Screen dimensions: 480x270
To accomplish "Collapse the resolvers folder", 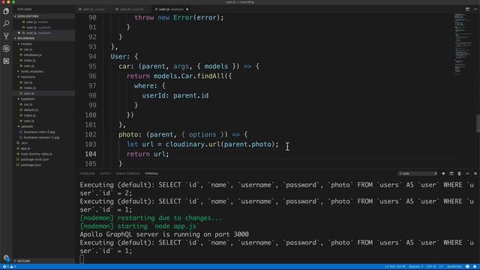I will click(28, 76).
